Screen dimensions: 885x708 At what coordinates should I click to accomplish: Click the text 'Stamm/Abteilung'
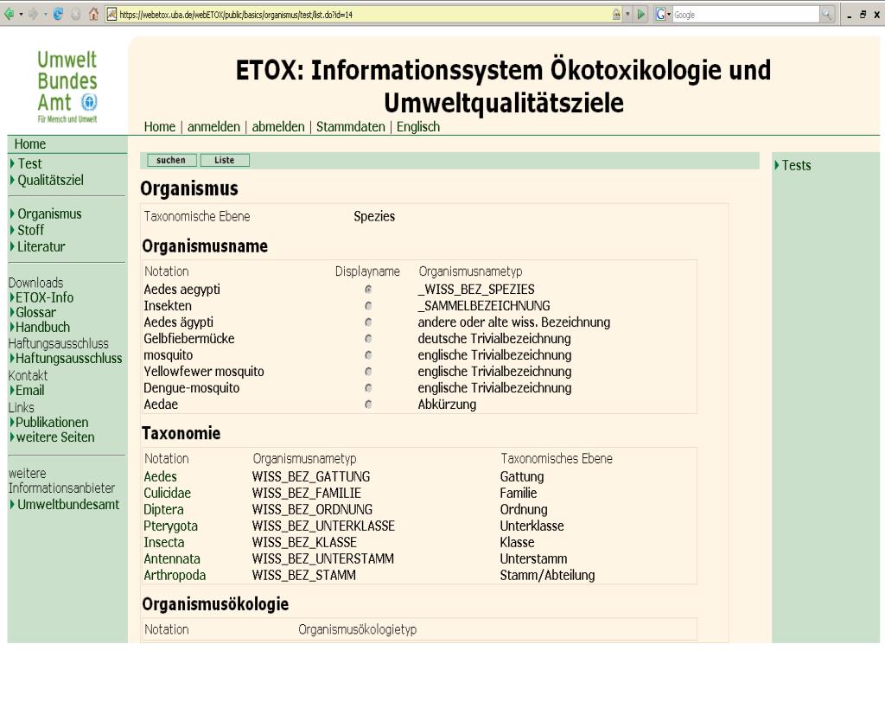pyautogui.click(x=547, y=576)
